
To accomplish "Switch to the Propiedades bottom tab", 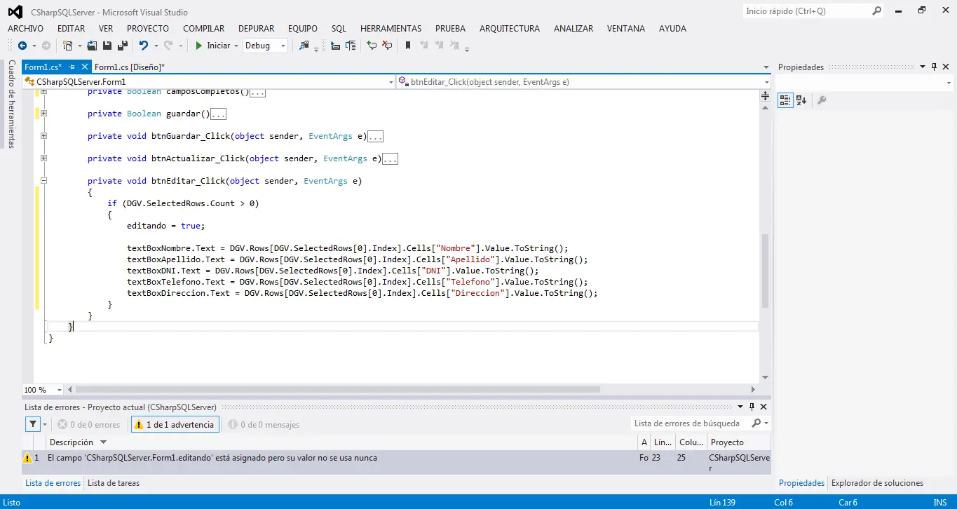I will [x=801, y=483].
